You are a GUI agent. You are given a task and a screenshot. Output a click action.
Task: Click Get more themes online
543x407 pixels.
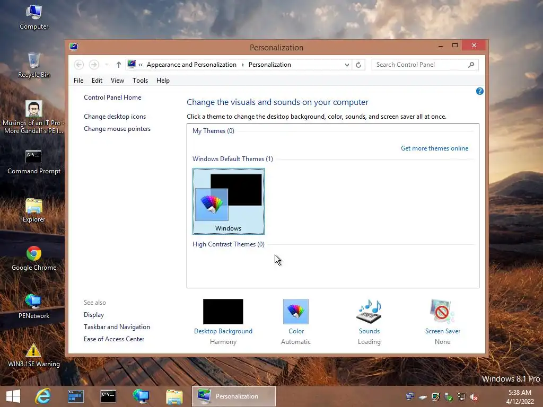[x=434, y=148]
